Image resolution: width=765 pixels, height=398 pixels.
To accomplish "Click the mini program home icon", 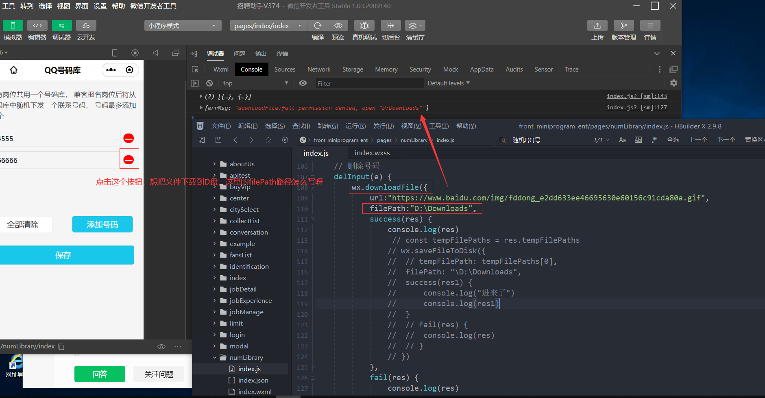I will pos(13,70).
